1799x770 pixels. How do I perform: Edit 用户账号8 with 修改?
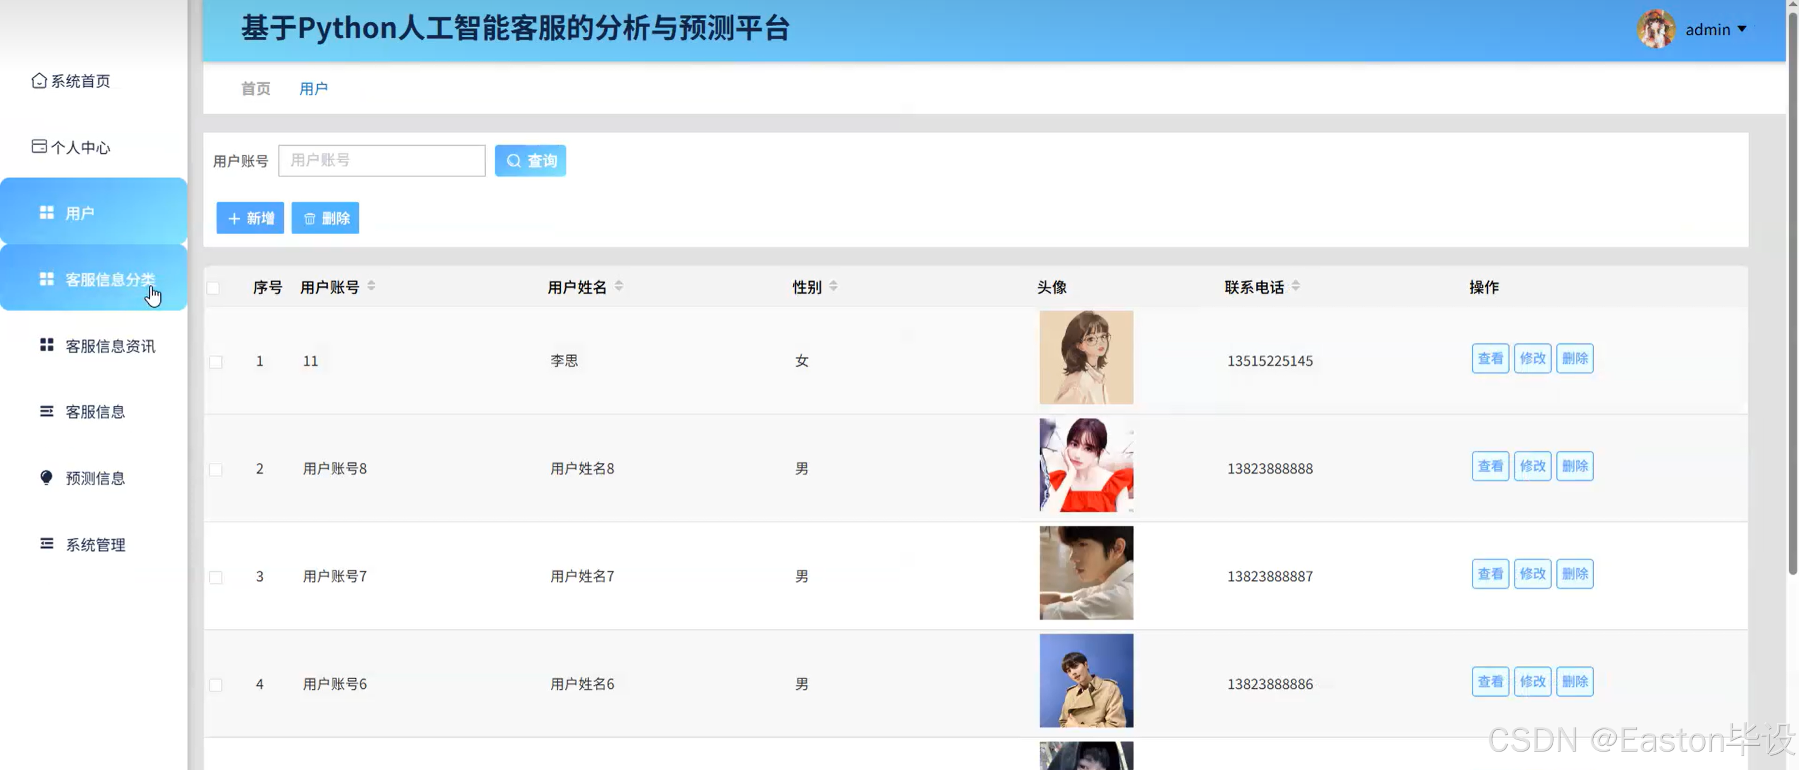click(1533, 466)
